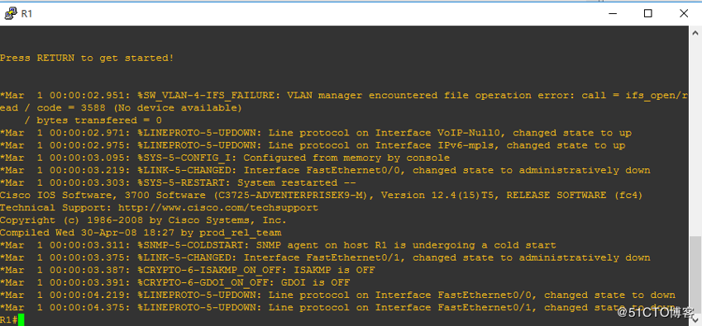Click the vertical scrollbar thumb
Viewport: 702px width, 326px height.
(695, 275)
